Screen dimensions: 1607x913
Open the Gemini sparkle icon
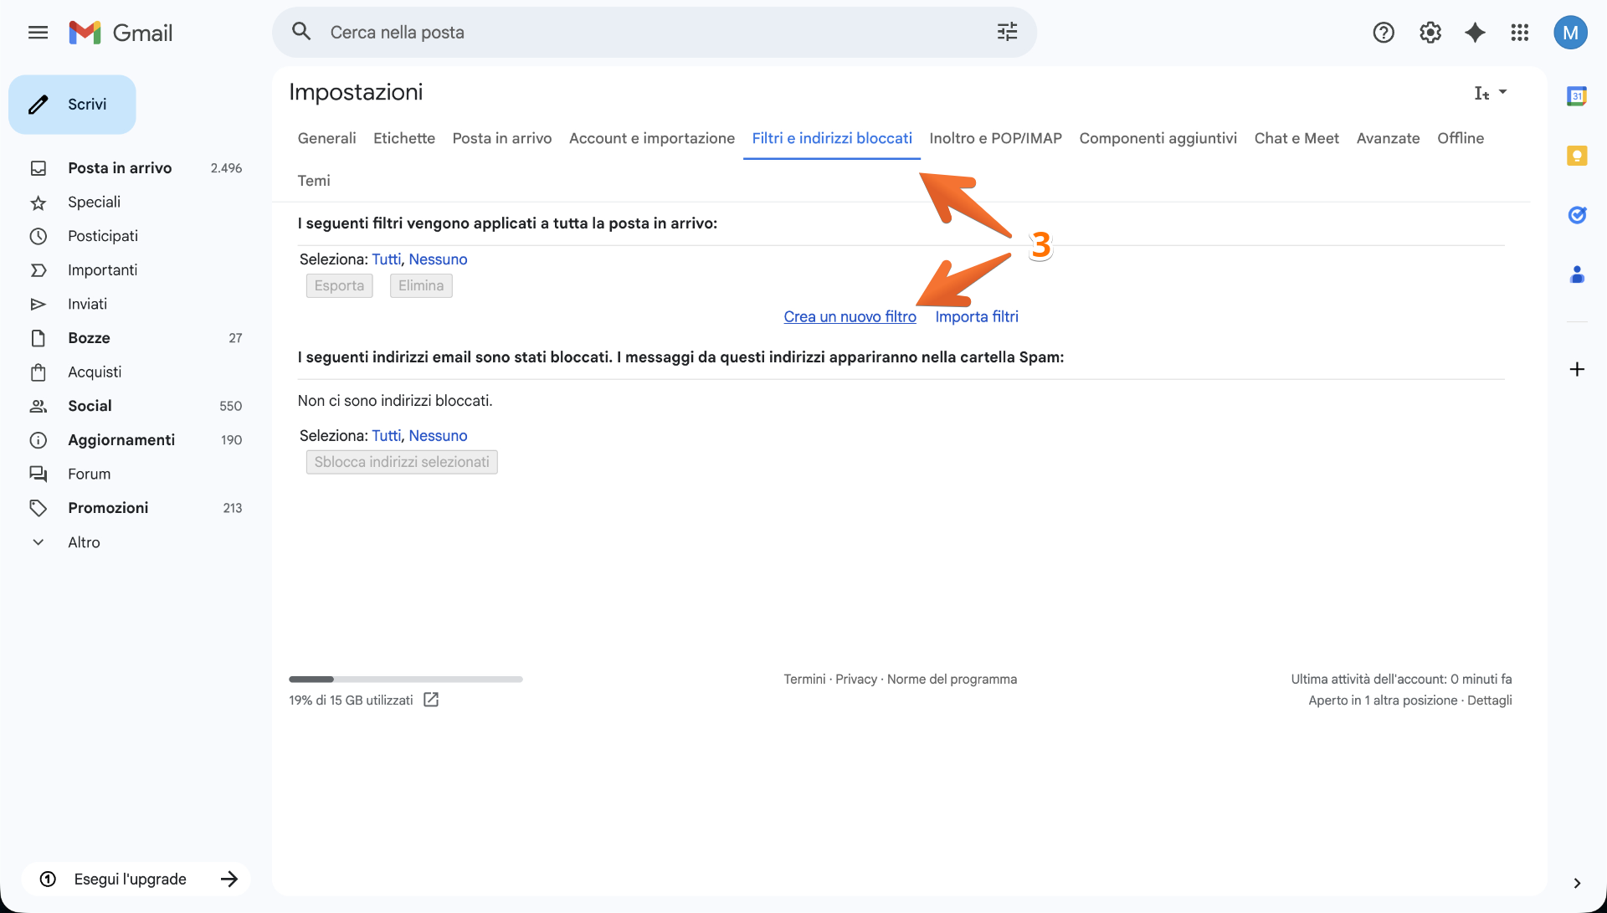point(1475,32)
